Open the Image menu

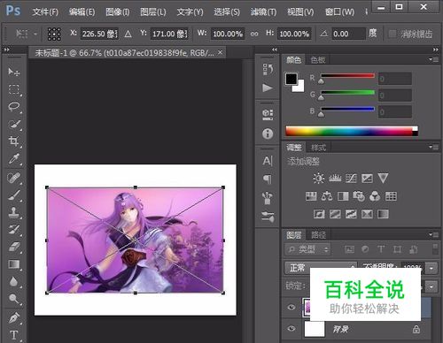(117, 11)
